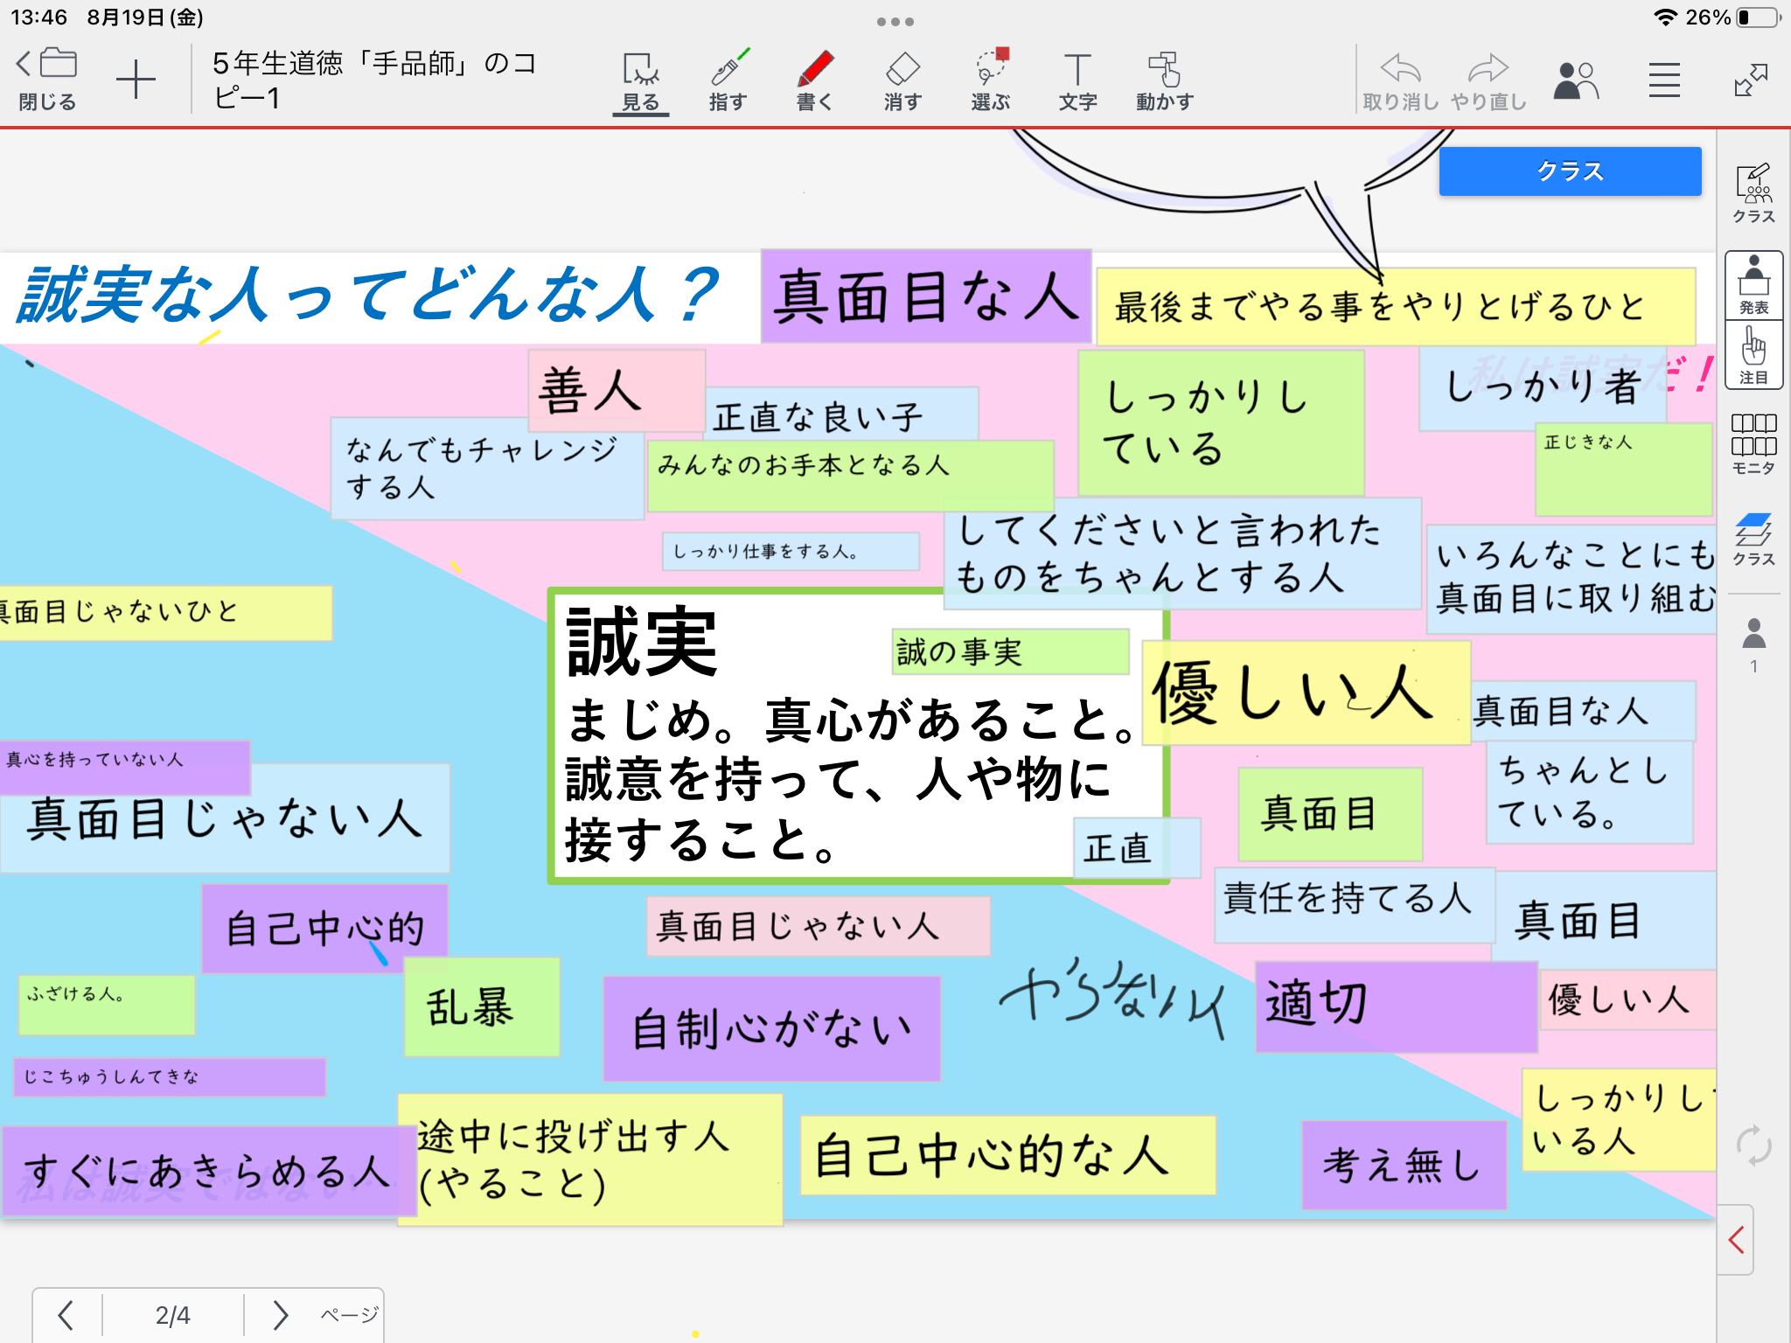Image resolution: width=1791 pixels, height=1343 pixels.
Task: Toggle fullscreen with the expand arrows
Action: 1751,80
